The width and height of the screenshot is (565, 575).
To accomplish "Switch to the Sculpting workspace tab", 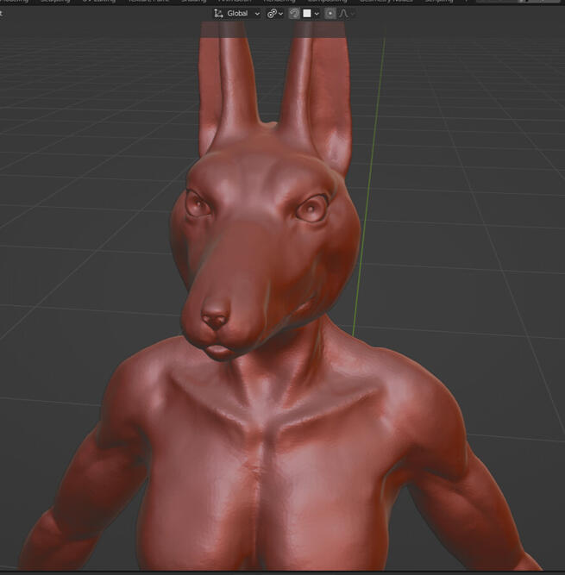I will point(56,2).
